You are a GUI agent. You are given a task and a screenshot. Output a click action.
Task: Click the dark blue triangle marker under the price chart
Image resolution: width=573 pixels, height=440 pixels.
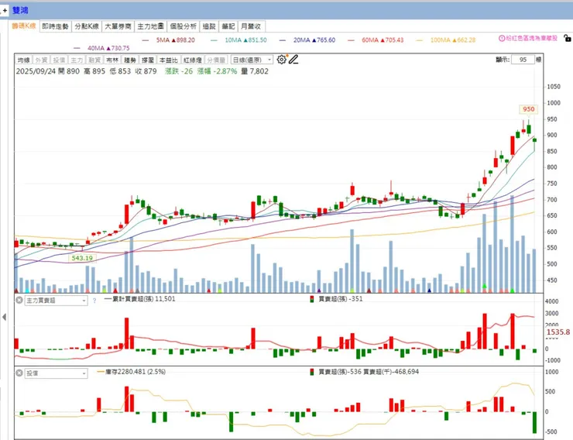pos(430,290)
